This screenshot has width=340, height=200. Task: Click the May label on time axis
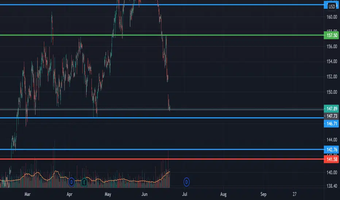[x=108, y=194]
